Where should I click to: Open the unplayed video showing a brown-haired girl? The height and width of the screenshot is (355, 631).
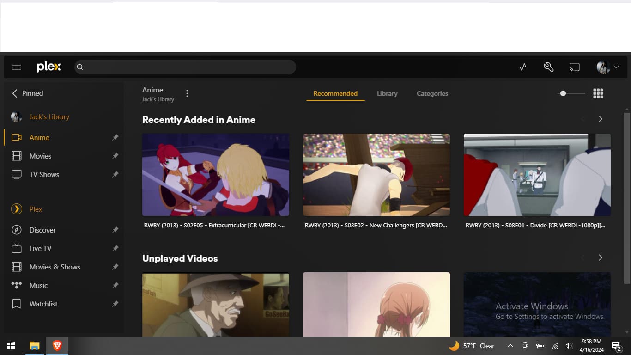pos(376,304)
